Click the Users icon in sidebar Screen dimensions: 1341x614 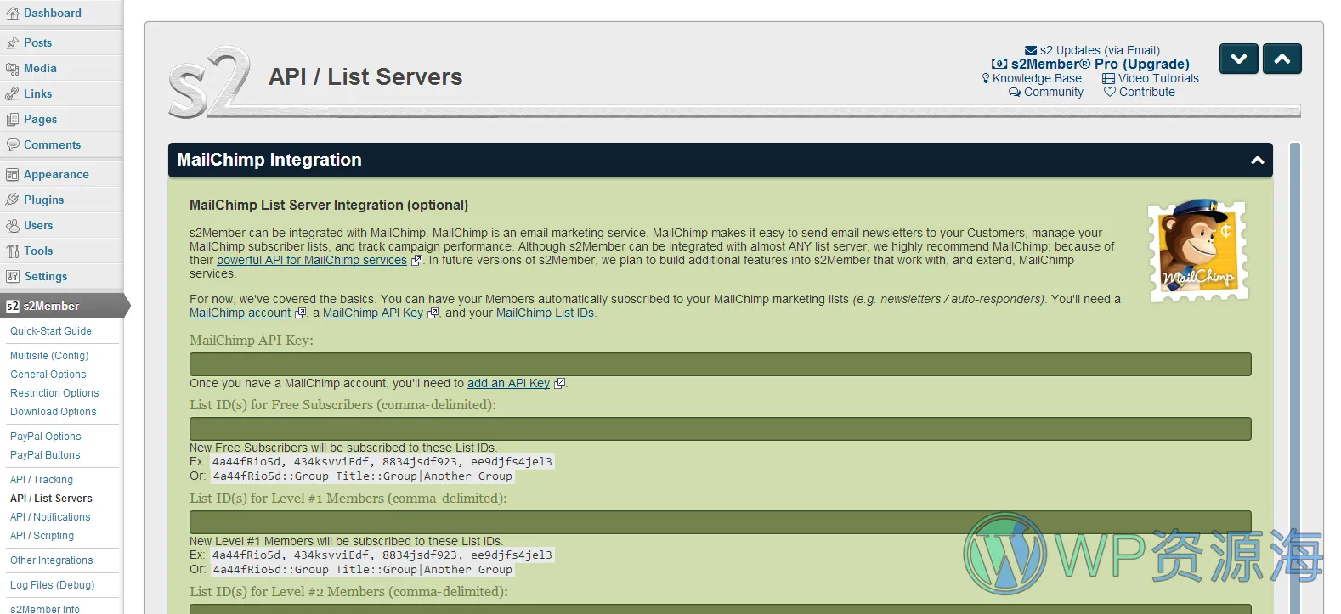13,225
